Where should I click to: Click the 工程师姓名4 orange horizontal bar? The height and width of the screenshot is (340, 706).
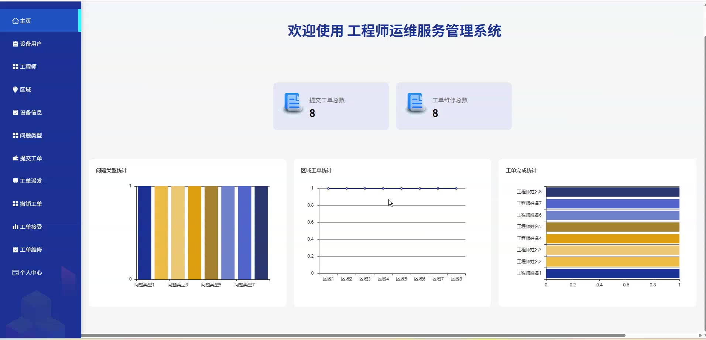click(613, 239)
